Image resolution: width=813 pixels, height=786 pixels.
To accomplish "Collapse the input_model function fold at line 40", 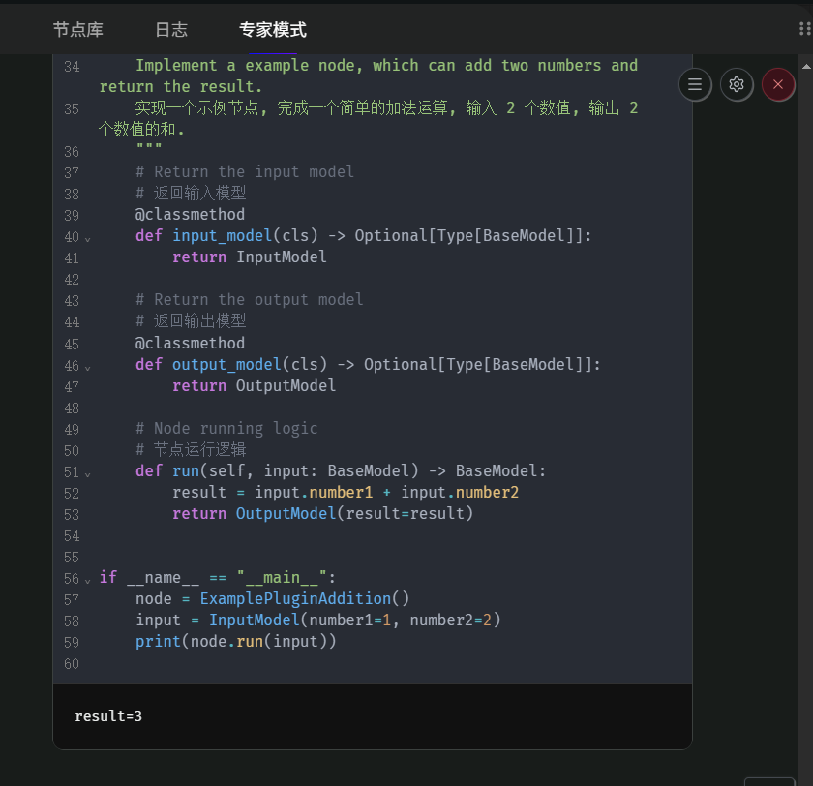I will pos(88,239).
